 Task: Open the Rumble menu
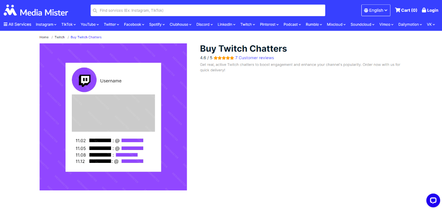(x=314, y=25)
